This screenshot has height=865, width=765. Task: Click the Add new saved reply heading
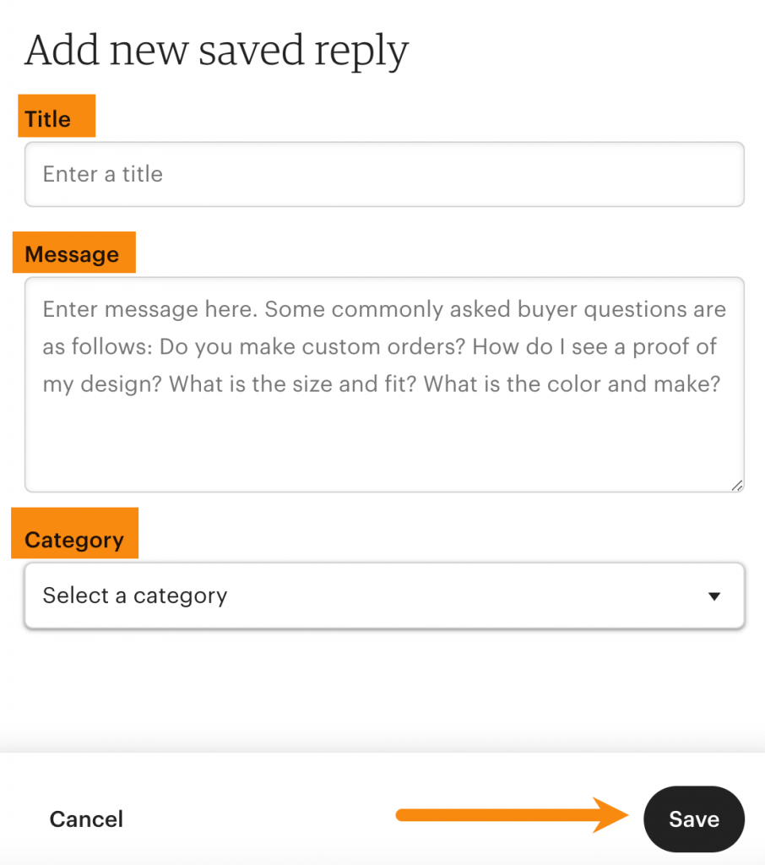(x=216, y=49)
